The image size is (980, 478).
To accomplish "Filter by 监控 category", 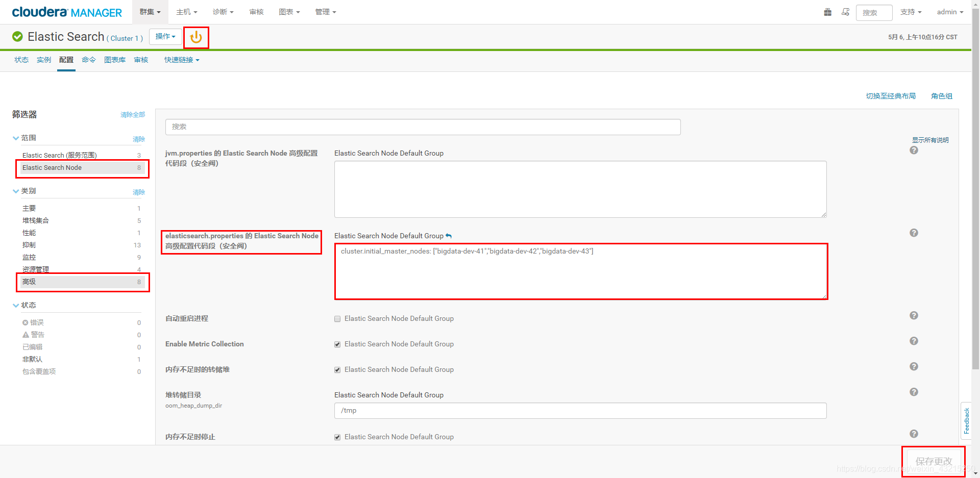I will [82, 257].
